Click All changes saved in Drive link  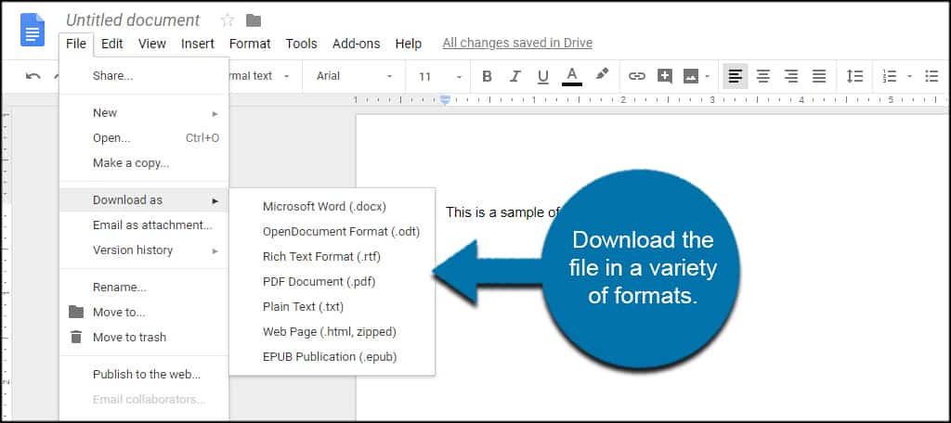tap(517, 43)
